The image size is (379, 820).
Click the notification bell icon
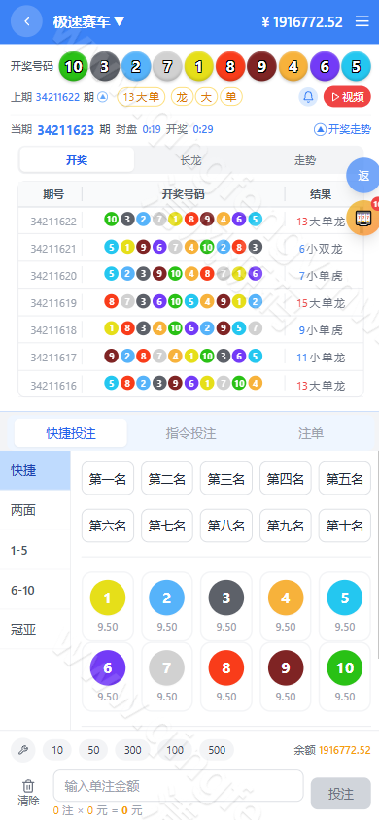pyautogui.click(x=308, y=97)
